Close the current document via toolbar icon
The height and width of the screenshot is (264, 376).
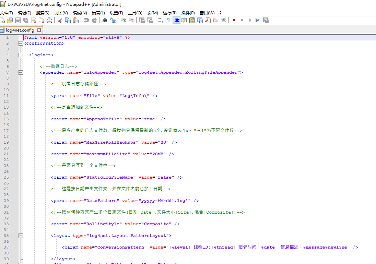pyautogui.click(x=34, y=20)
